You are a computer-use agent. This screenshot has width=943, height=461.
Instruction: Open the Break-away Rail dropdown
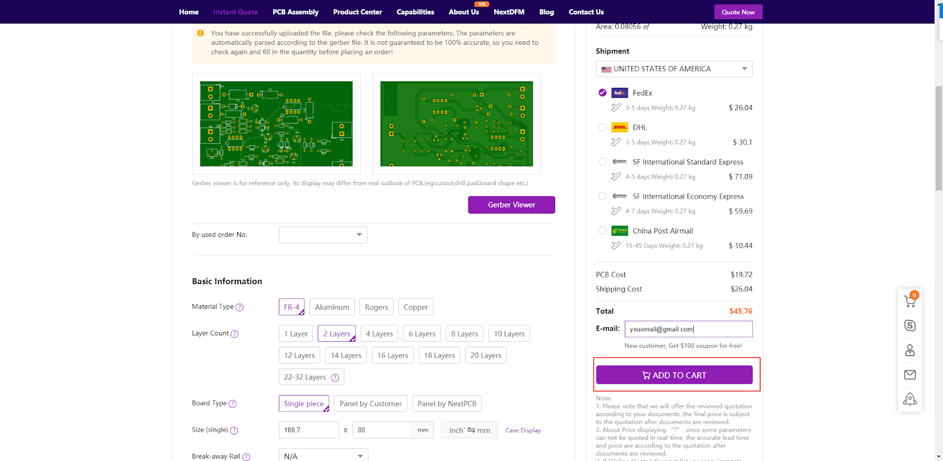323,456
